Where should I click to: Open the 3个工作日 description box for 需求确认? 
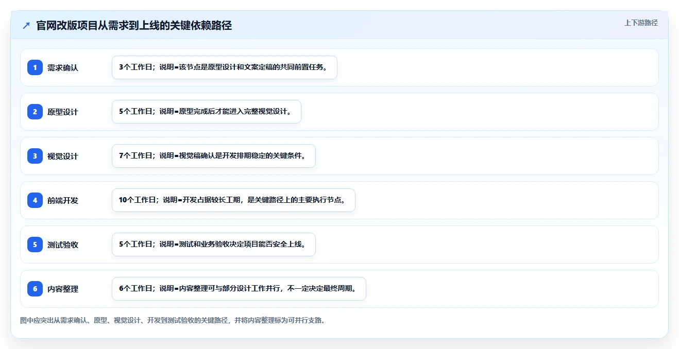coord(225,67)
